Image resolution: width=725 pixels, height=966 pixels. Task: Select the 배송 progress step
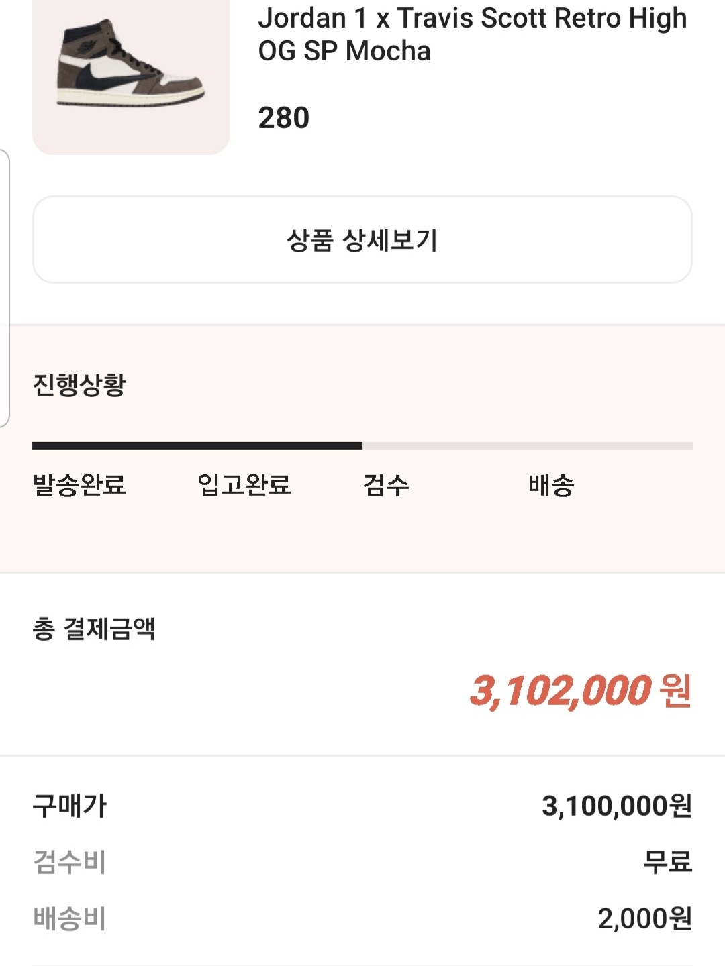[x=551, y=485]
